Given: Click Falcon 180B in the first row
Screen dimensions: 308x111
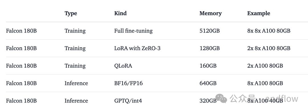Looking at the screenshot, I should 21,31.
